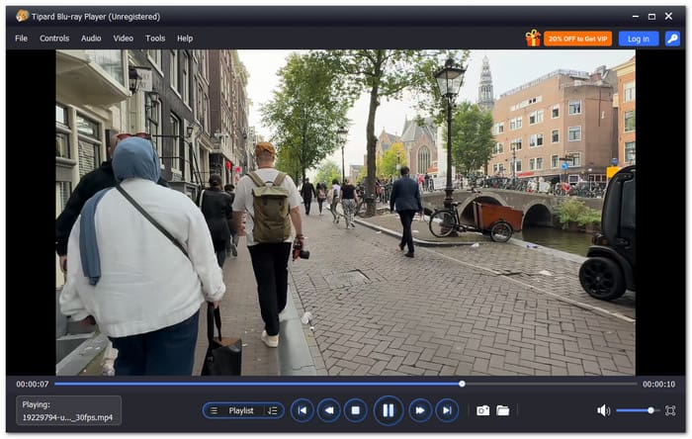This screenshot has width=692, height=439.
Task: Fast forward the video
Action: pos(420,410)
